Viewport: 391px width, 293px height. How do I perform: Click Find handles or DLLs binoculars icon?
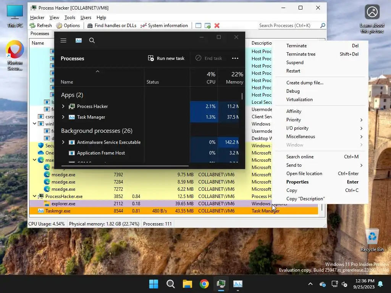(90, 26)
